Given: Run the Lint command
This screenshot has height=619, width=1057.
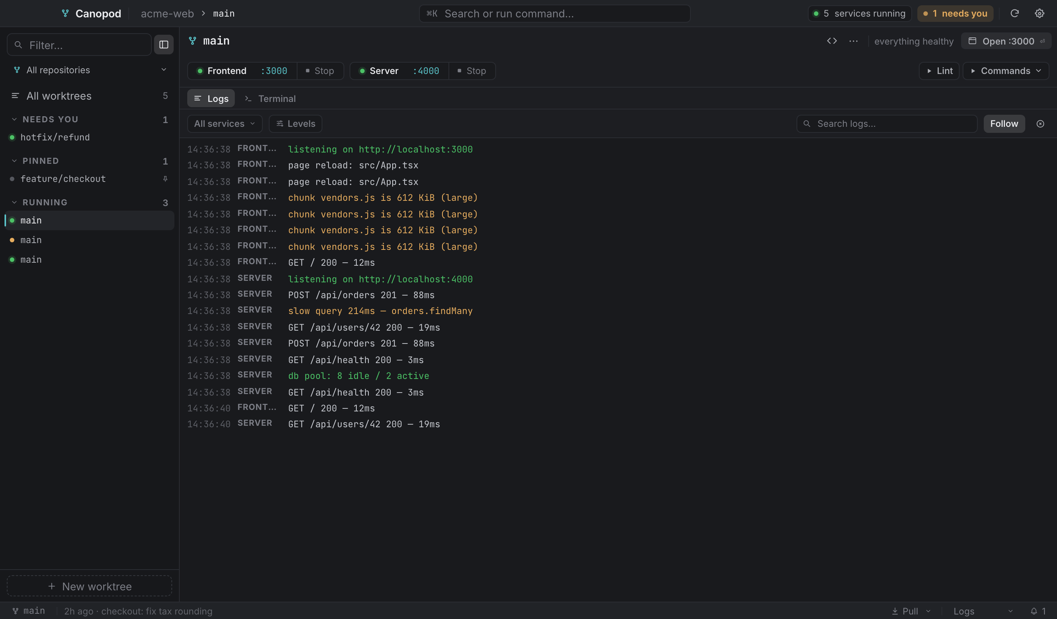Looking at the screenshot, I should (939, 71).
